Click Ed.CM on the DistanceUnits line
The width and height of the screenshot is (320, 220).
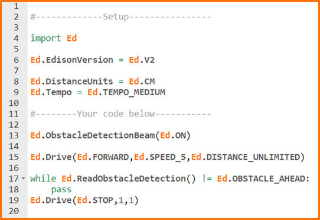pos(142,82)
